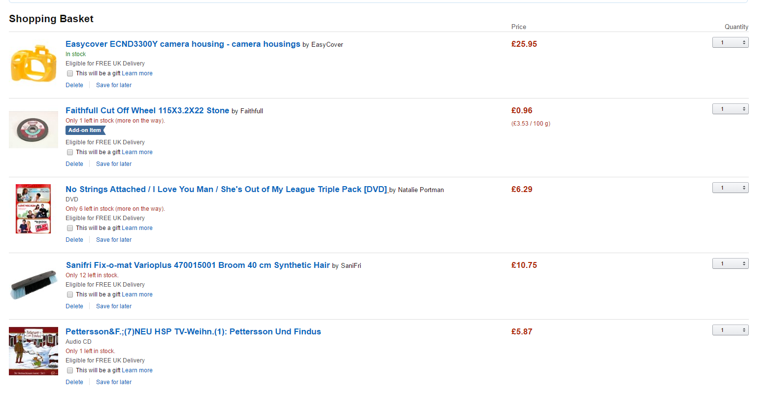Click the Add-on Item badge
The image size is (770, 393).
pyautogui.click(x=85, y=131)
